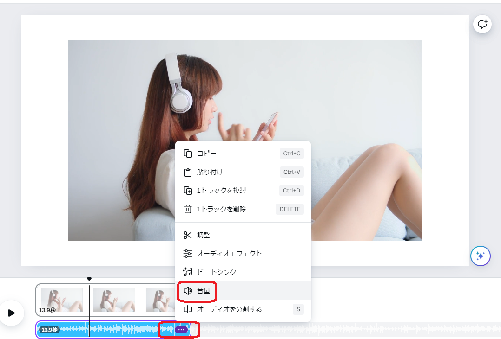Viewport: 501px width, 339px height.
Task: Click the オーディオを分割する split icon
Action: point(188,309)
